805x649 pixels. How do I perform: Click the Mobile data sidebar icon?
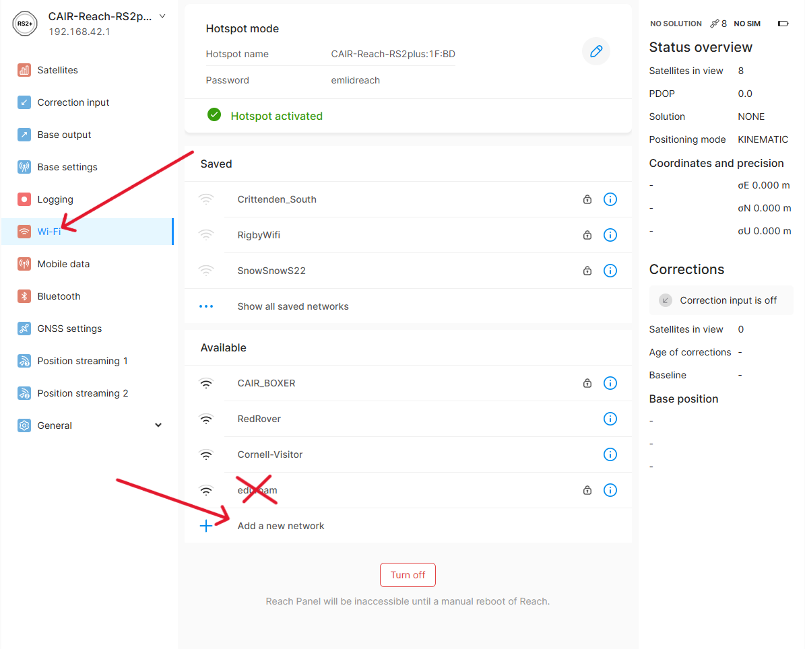pyautogui.click(x=24, y=264)
